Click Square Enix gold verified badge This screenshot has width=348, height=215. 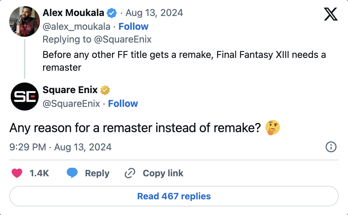(x=105, y=90)
